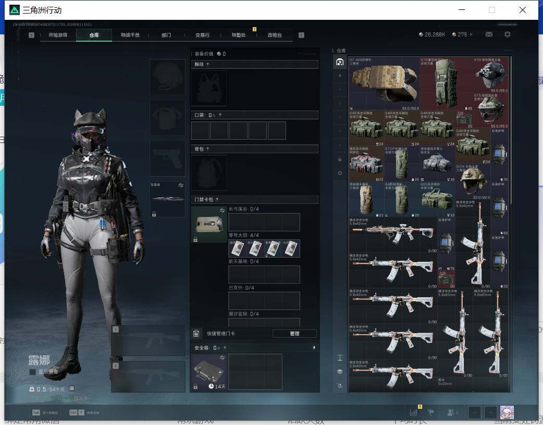Open help for 胸挂 section
543x425 pixels.
207,65
